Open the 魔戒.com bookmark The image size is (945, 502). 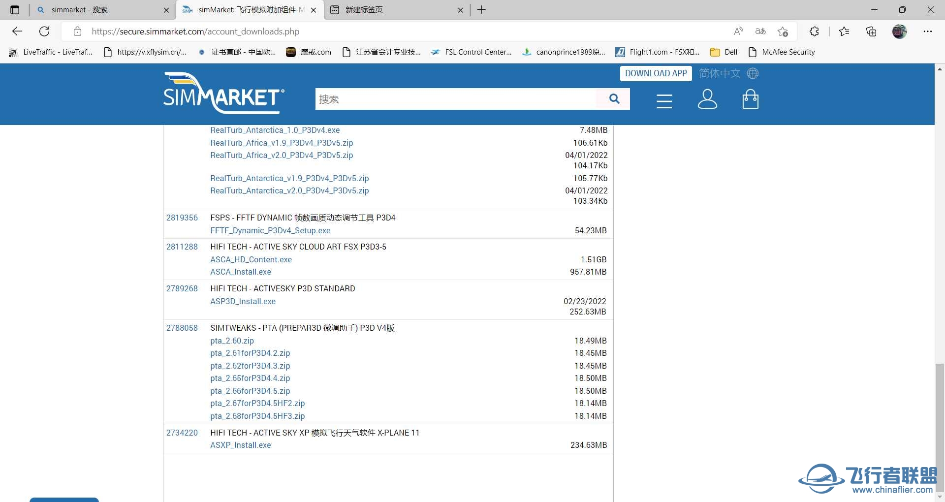(x=309, y=52)
